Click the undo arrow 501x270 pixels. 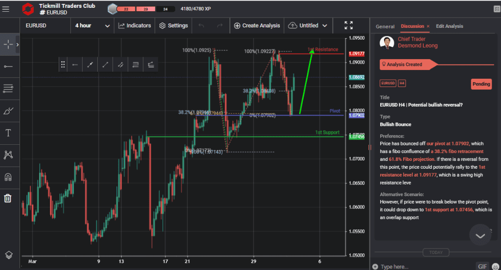201,25
